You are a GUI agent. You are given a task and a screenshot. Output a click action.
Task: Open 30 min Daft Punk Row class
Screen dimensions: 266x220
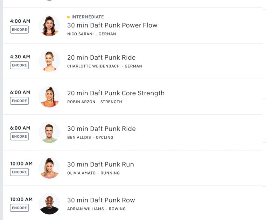pos(101,200)
